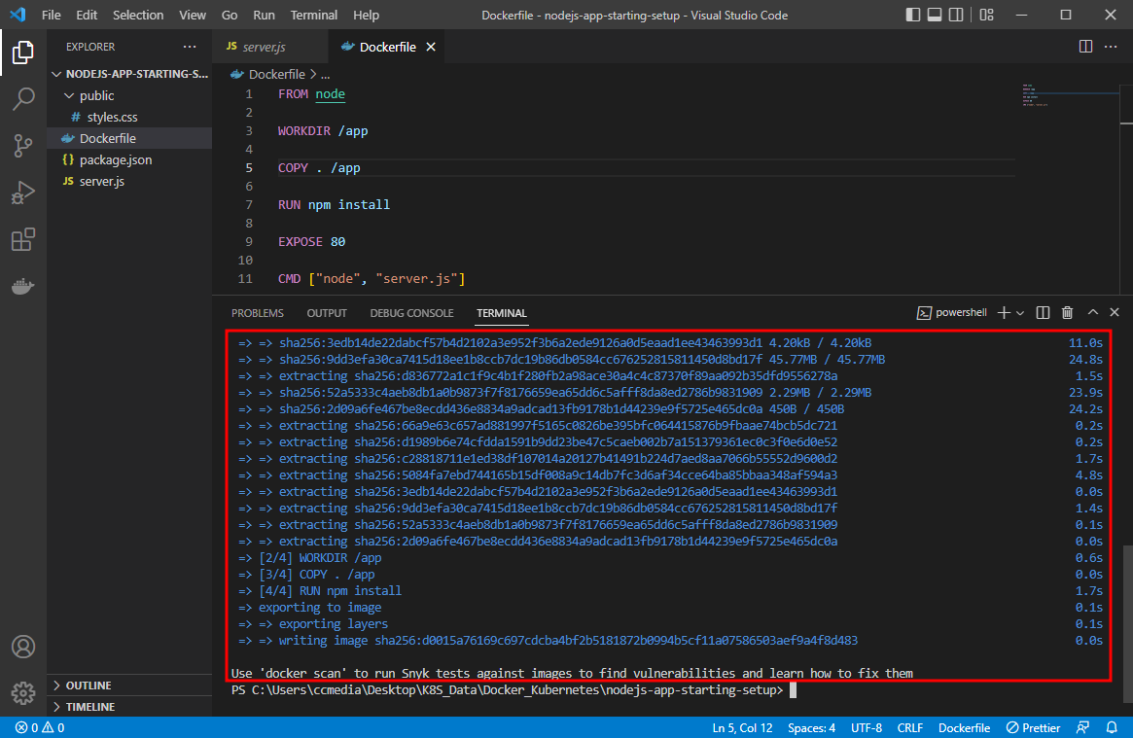Split the terminal panel
The image size is (1133, 738).
pos(1043,313)
